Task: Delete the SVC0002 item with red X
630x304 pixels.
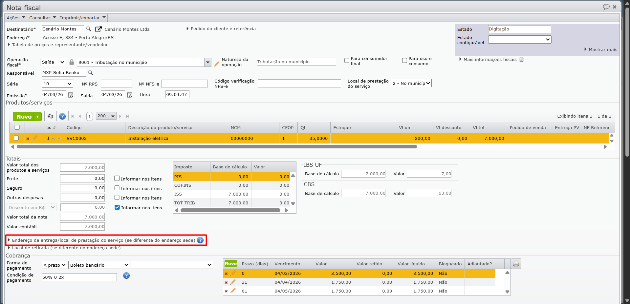Action: (x=28, y=139)
